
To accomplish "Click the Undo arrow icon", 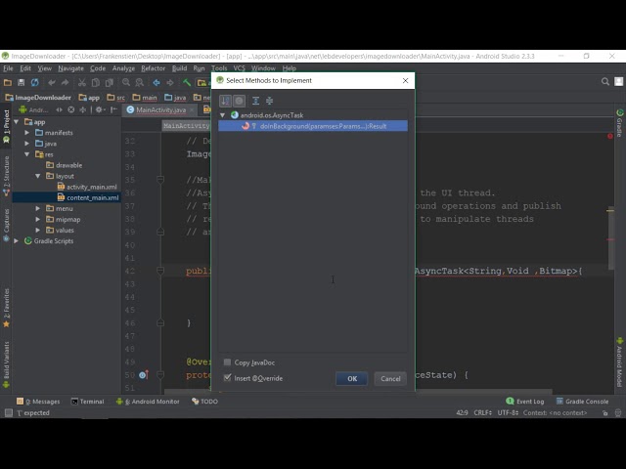I will [x=52, y=82].
